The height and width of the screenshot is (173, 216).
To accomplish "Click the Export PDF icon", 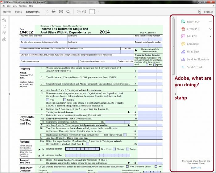I will pyautogui.click(x=183, y=22).
